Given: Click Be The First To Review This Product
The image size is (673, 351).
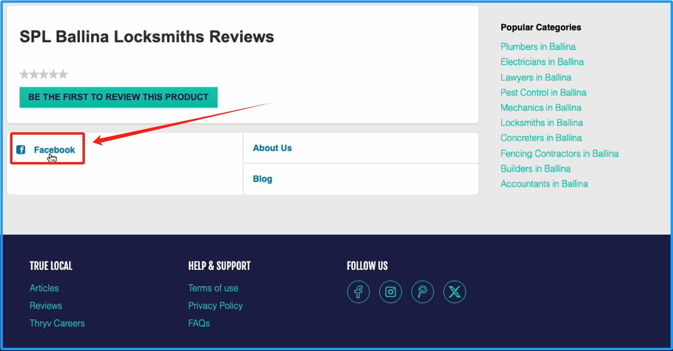Looking at the screenshot, I should (118, 97).
